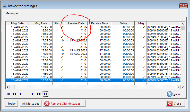The height and width of the screenshot is (112, 190).
Task: Sort by Msg Date column header
Action: tap(17, 23)
